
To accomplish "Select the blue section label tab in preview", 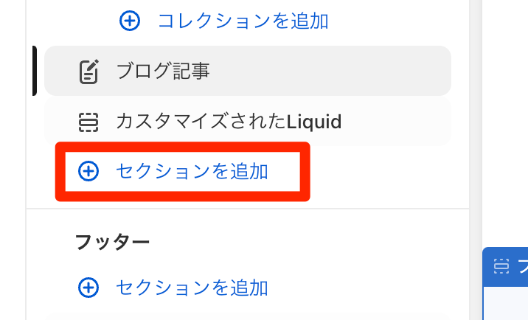I will 505,267.
